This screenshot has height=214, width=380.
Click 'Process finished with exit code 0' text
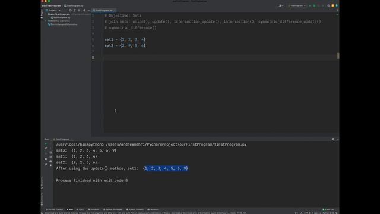(x=92, y=181)
